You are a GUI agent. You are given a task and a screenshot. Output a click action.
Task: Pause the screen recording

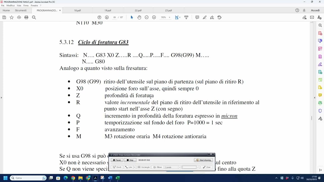117,160
